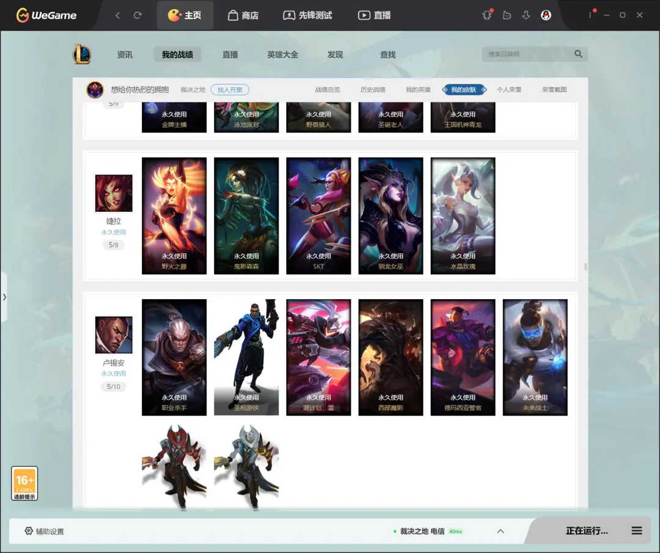
Task: Select the 我的战绩 section
Action: (177, 55)
